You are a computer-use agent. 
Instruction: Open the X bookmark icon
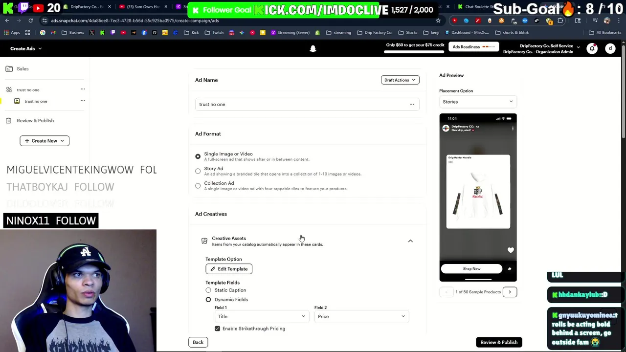[91, 33]
